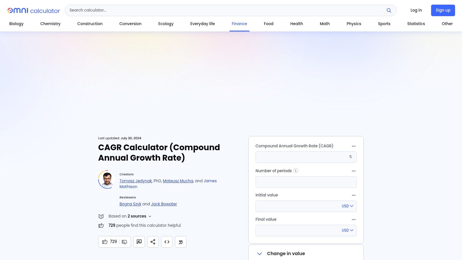Open the Statistics category menu
Screen dimensions: 462x260
(416, 24)
